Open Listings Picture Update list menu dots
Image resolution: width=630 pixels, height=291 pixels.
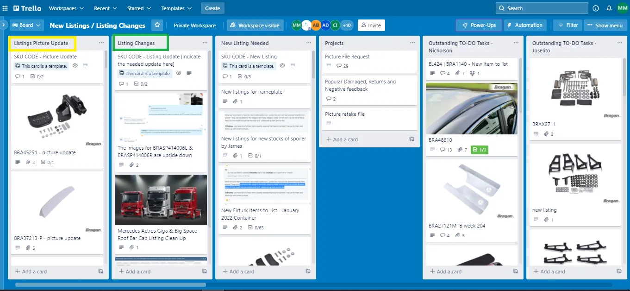click(101, 43)
